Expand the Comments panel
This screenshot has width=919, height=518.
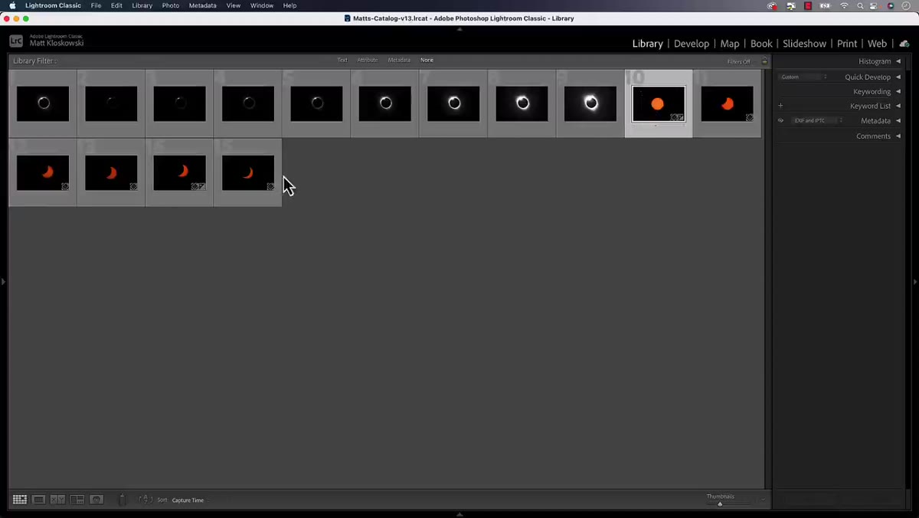pos(878,136)
